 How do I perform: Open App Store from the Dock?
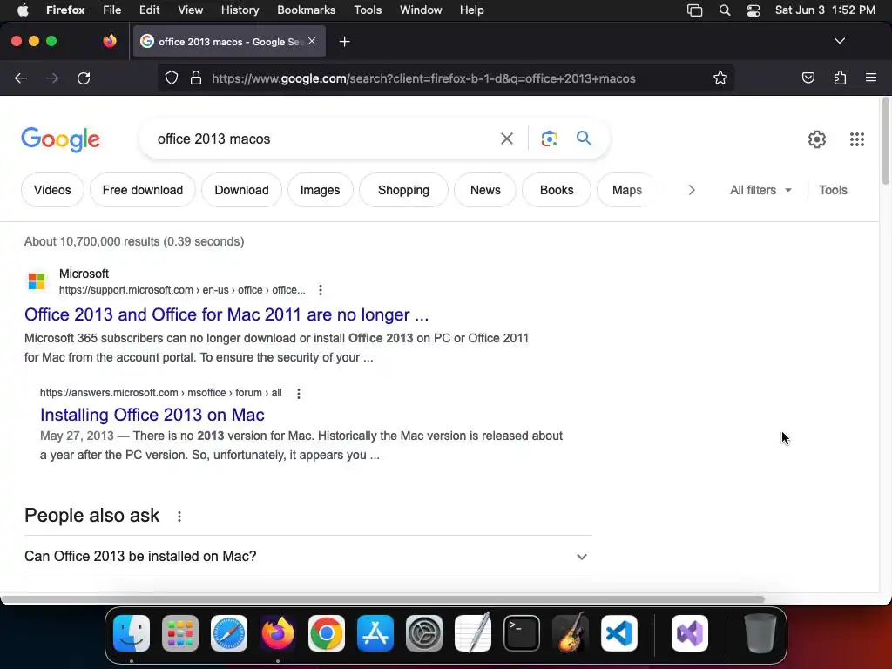[x=375, y=633]
